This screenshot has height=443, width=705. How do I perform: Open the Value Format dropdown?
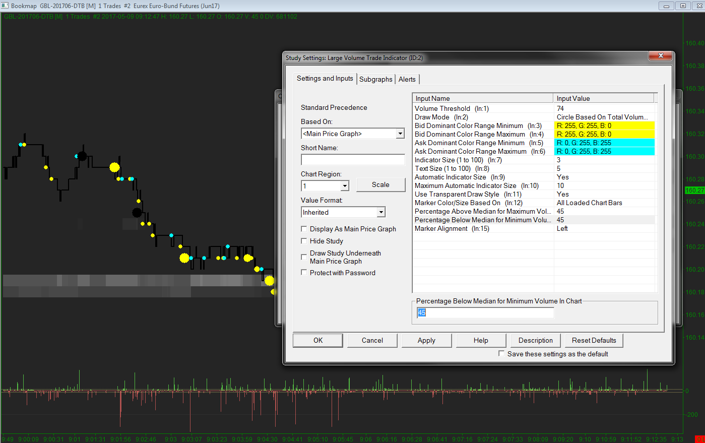[x=381, y=212]
